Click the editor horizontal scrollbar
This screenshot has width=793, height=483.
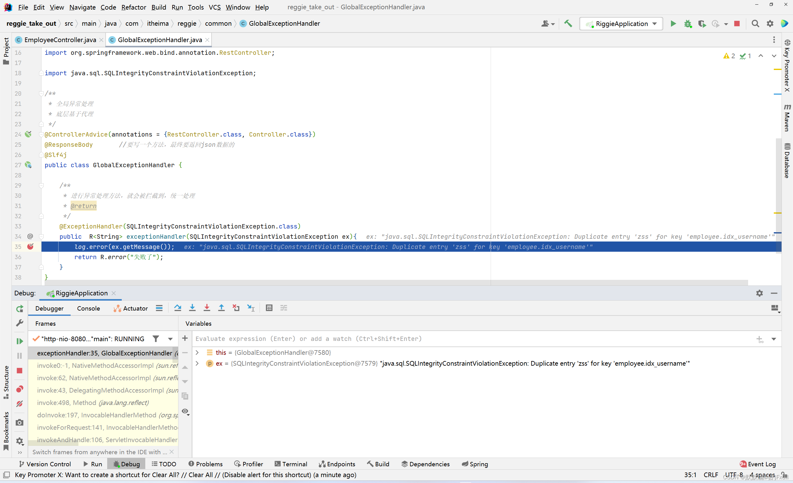386,283
